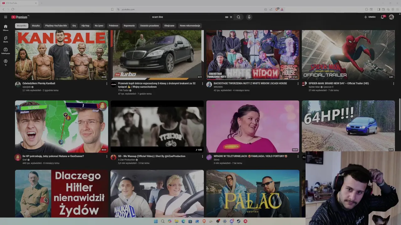Open options menu for TVN Turbo S-klasa video

202,84
